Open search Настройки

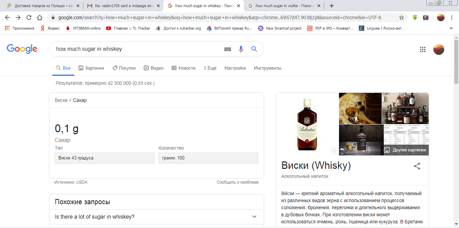pyautogui.click(x=235, y=68)
